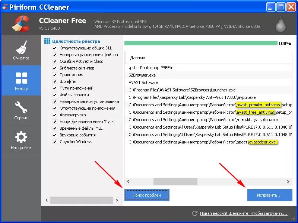The width and height of the screenshot is (298, 223).
Task: Click the checklist left scroll arrow
Action: (47, 200)
